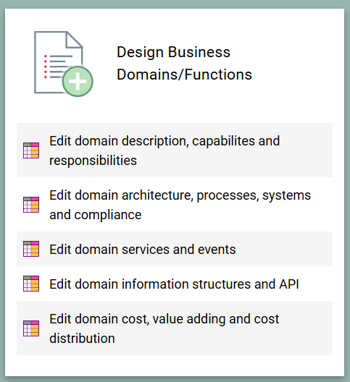Click the green plus badge on the document icon
Viewport: 350px width, 382px height.
point(78,81)
